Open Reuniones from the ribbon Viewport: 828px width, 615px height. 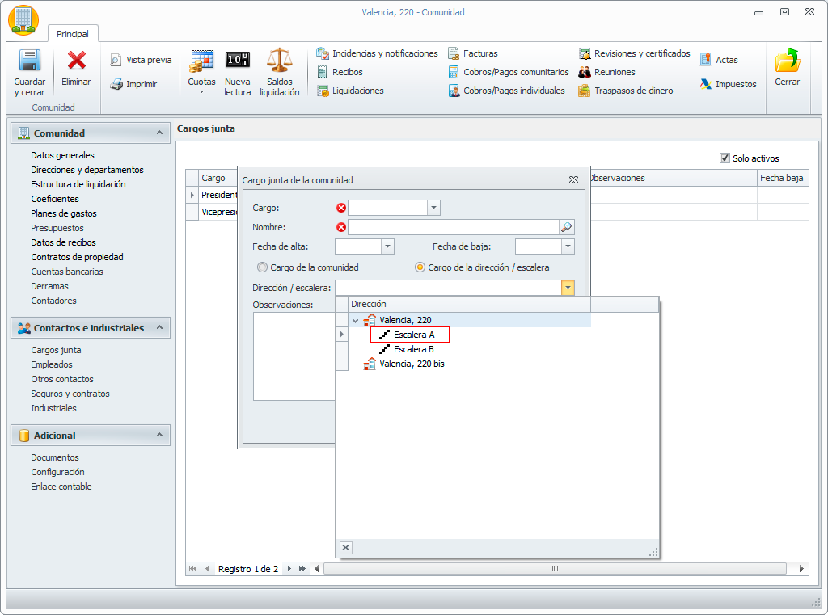[606, 72]
